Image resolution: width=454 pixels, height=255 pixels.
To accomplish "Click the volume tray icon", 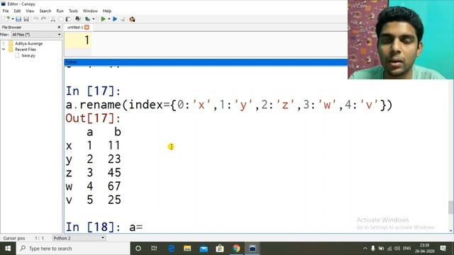I will (397, 249).
